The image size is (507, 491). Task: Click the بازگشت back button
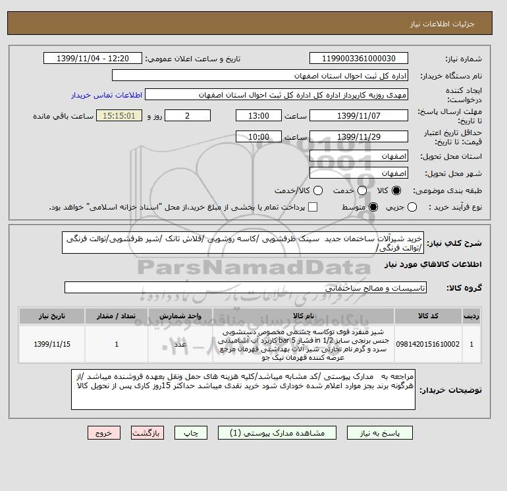(x=147, y=433)
